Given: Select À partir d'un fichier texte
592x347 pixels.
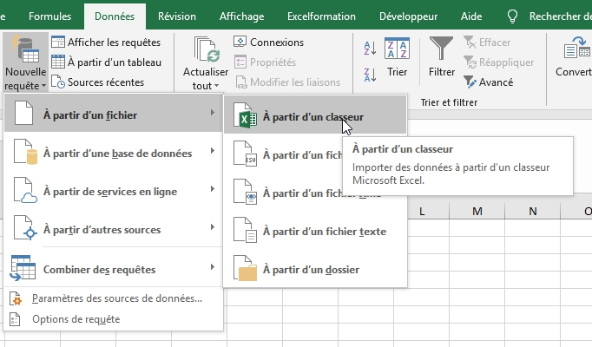Looking at the screenshot, I should click(x=315, y=231).
